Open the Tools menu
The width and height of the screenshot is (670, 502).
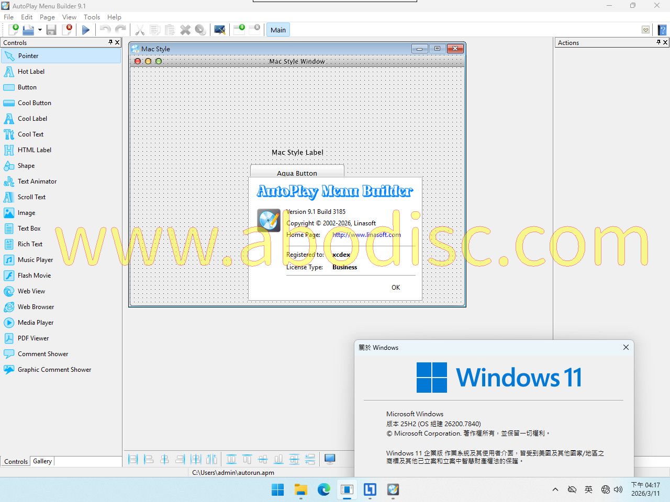point(92,17)
